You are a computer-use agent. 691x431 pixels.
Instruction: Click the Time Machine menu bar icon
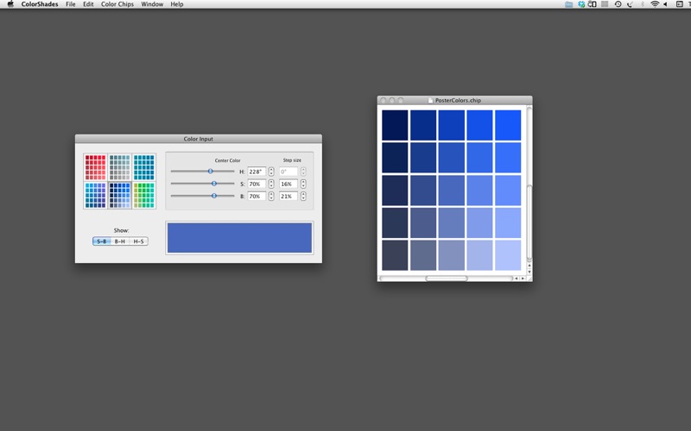point(618,4)
